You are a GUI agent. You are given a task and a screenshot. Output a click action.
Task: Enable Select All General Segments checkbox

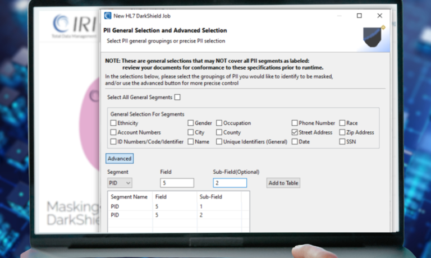click(177, 98)
